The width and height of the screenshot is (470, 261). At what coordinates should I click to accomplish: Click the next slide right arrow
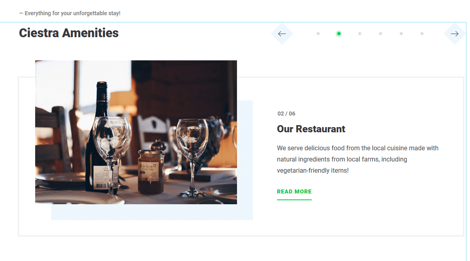[x=454, y=34]
